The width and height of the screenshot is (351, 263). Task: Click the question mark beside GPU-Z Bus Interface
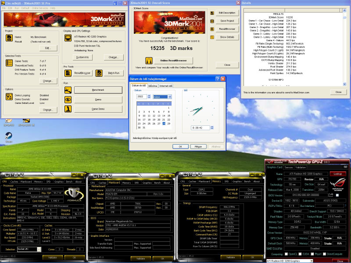click(346, 206)
